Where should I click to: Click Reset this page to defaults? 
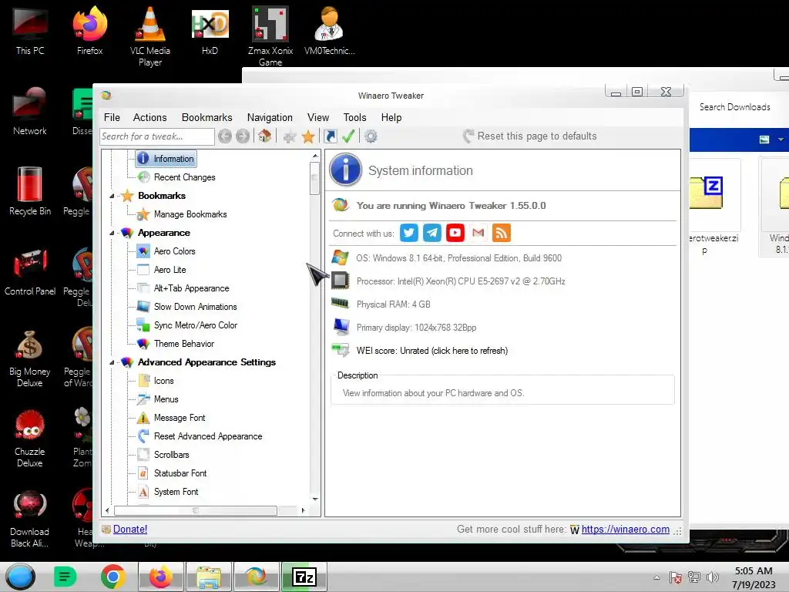(530, 136)
